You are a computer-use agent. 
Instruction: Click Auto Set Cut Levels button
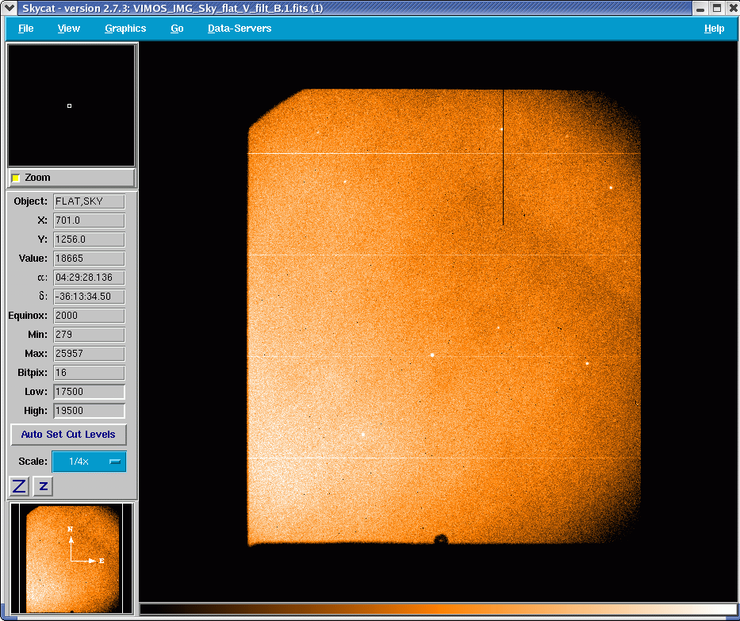(x=68, y=435)
